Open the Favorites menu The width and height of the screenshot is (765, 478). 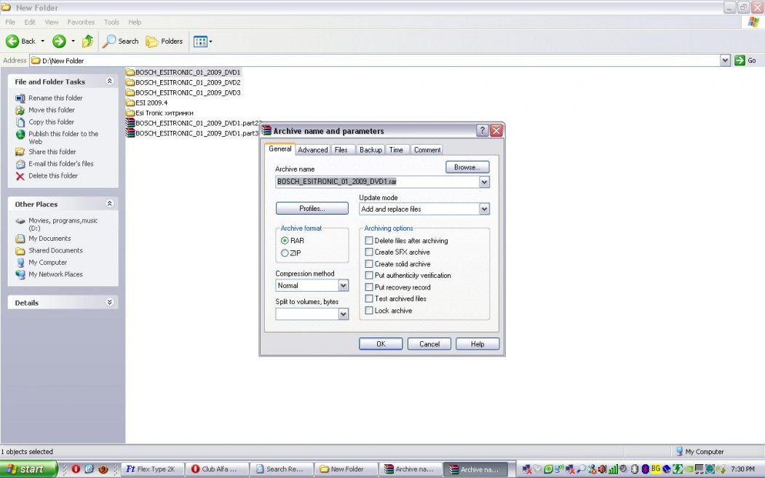pyautogui.click(x=81, y=23)
